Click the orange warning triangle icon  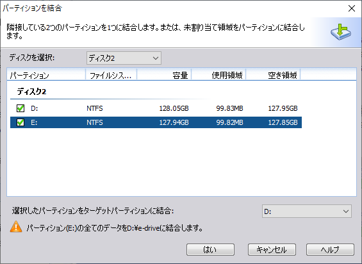[x=16, y=227]
